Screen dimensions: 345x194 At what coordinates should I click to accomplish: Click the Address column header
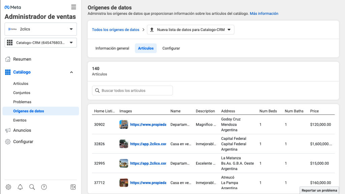[x=228, y=111]
